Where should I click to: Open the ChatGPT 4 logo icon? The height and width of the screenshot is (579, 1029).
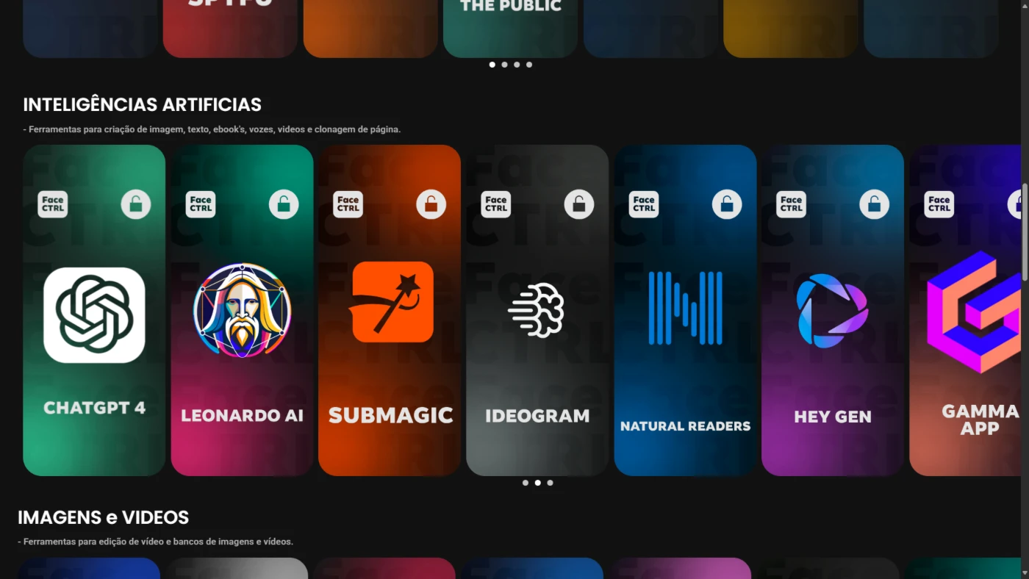tap(94, 315)
